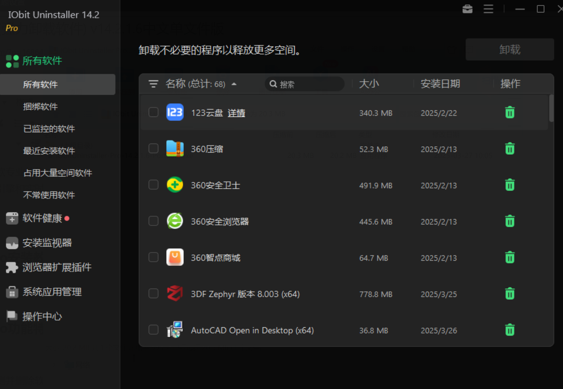Click the 360安全卫士 app icon

(175, 185)
